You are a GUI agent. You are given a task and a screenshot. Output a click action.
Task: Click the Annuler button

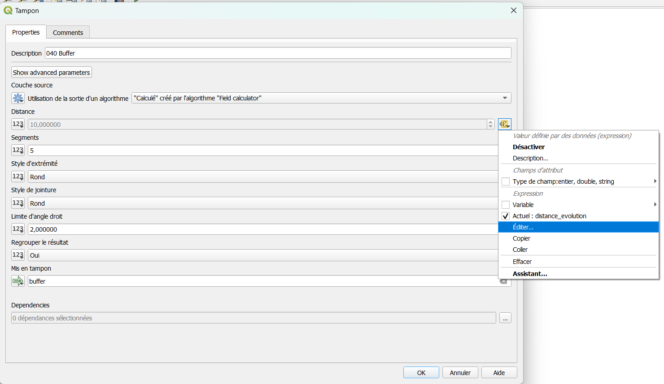[x=460, y=373]
